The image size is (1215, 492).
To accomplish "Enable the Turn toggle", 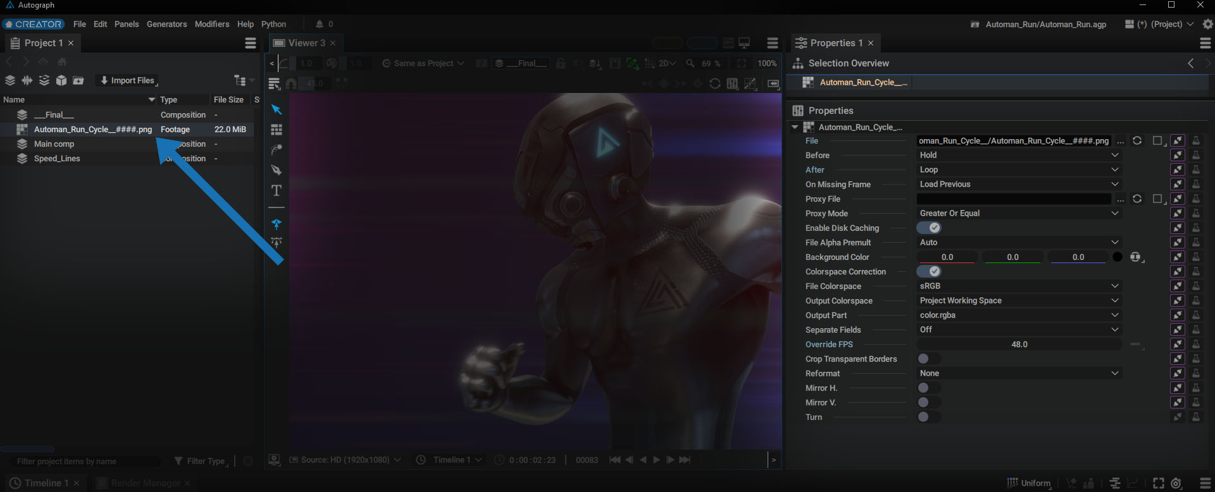I will (929, 417).
